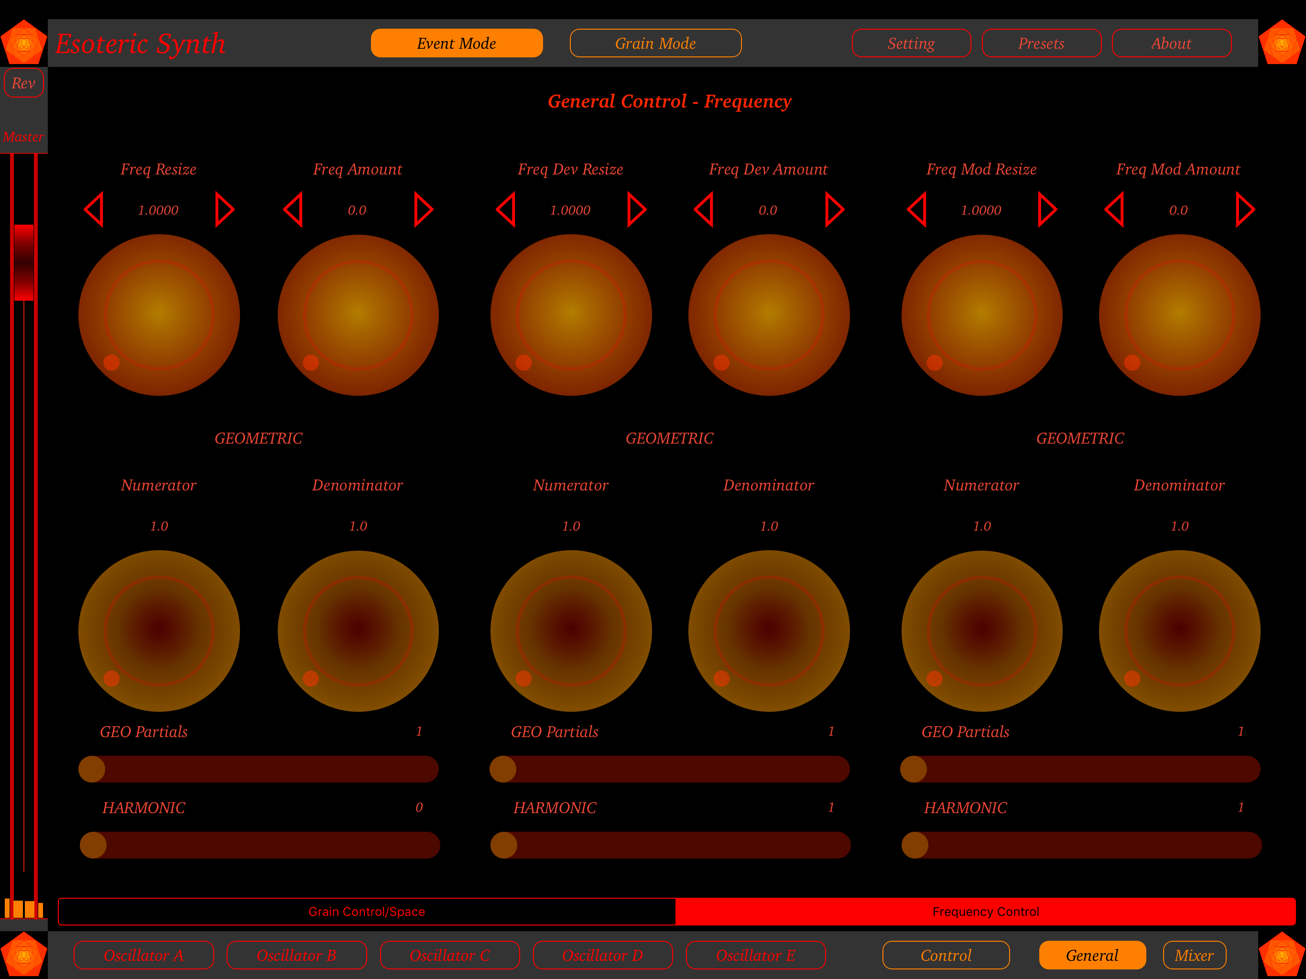Click the Freq Resize decrease arrow

pos(94,210)
